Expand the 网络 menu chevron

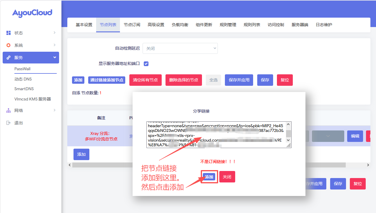click(x=54, y=110)
